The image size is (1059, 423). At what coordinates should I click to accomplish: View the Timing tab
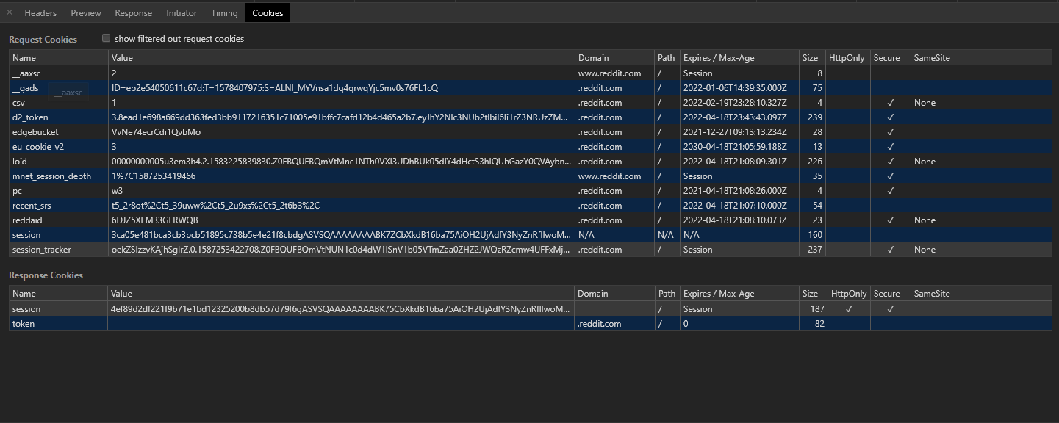click(x=224, y=12)
